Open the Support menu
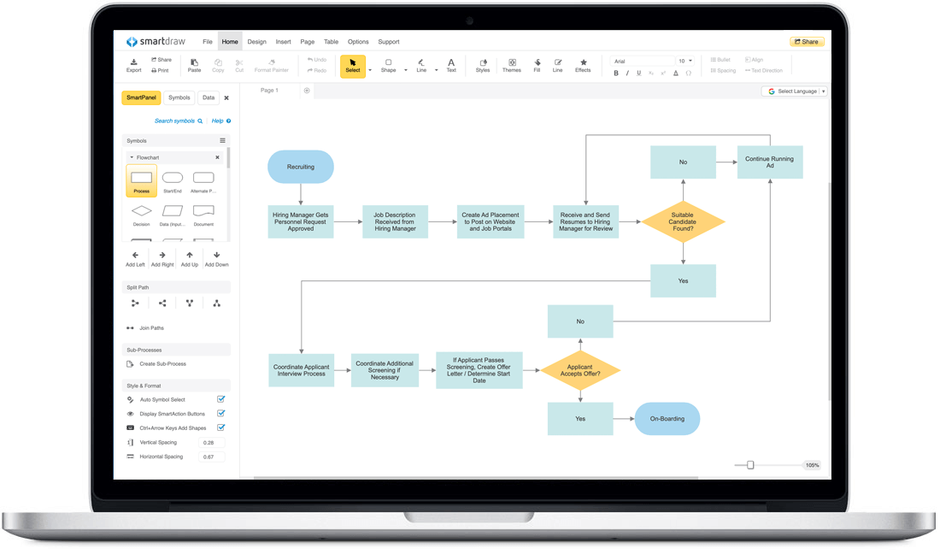 pos(389,42)
